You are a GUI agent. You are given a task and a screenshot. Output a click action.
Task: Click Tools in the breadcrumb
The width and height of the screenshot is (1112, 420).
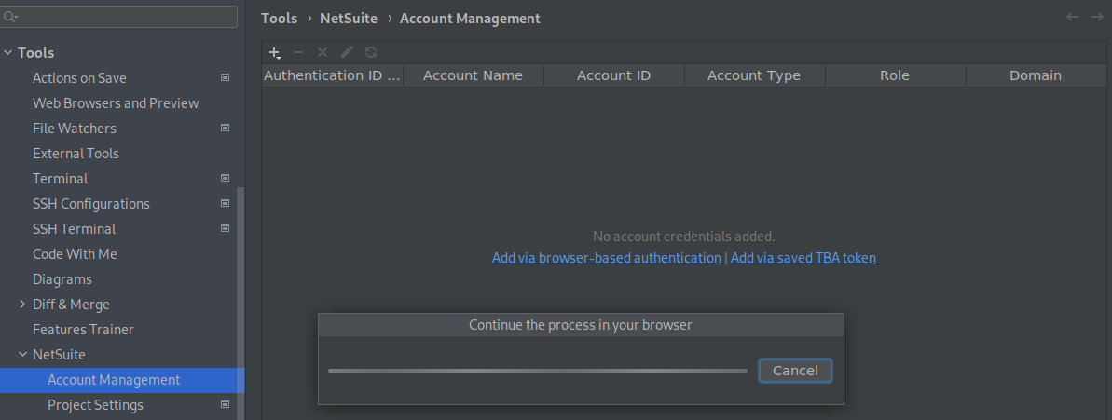(280, 19)
